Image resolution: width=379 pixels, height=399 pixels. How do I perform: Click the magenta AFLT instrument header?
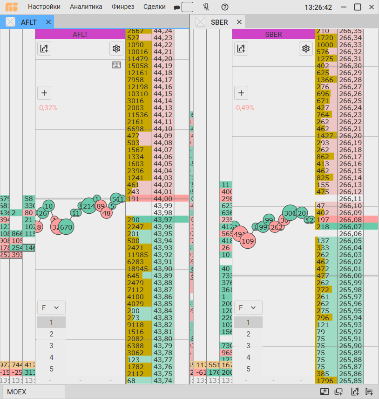pos(80,34)
